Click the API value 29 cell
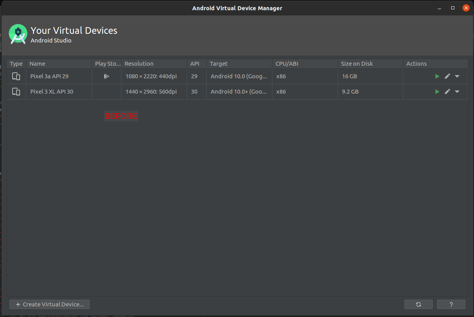The height and width of the screenshot is (317, 474). pyautogui.click(x=197, y=76)
